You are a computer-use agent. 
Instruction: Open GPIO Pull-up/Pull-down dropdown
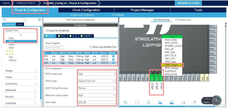pyautogui.click(x=97, y=88)
